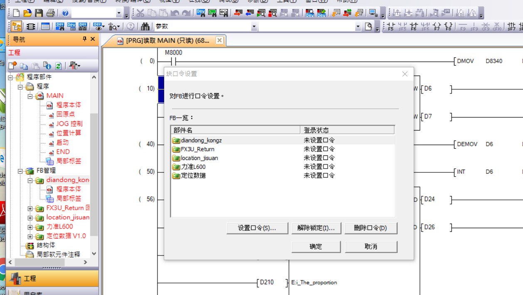Click the 设置口令(S)... button
This screenshot has width=523, height=295.
(257, 228)
